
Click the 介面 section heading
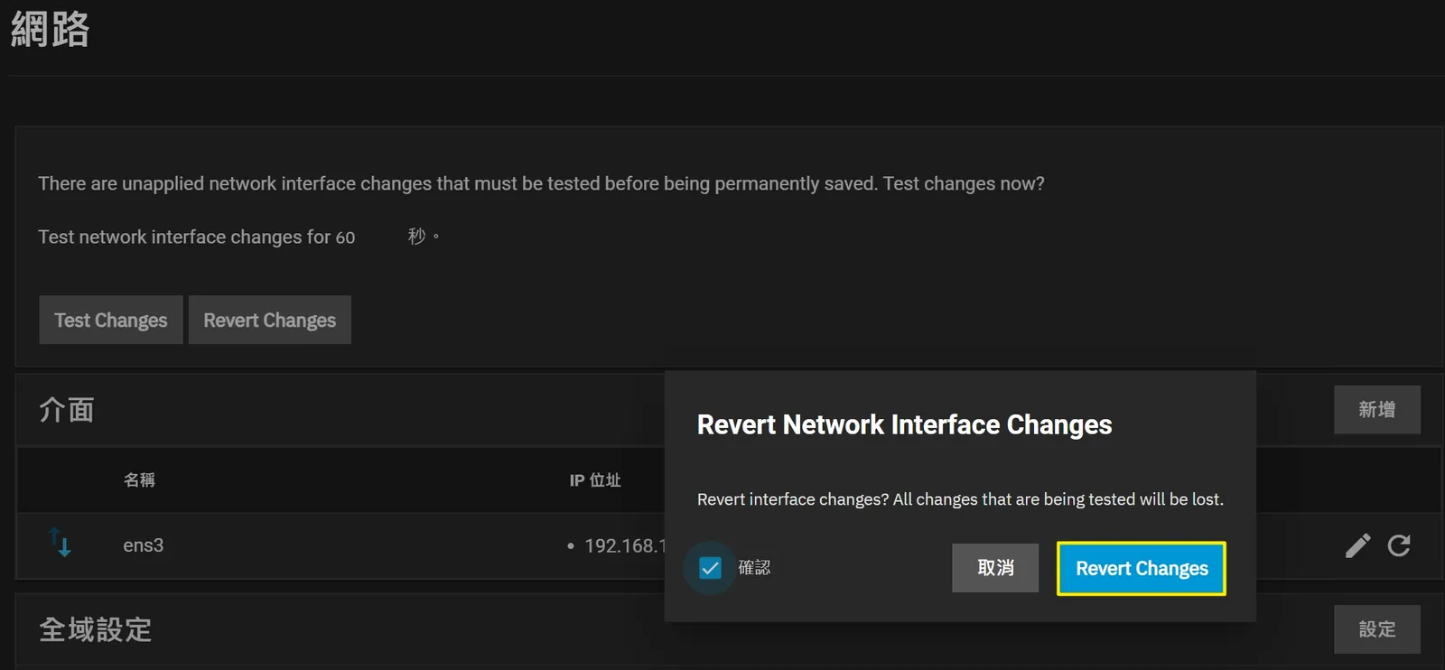67,410
